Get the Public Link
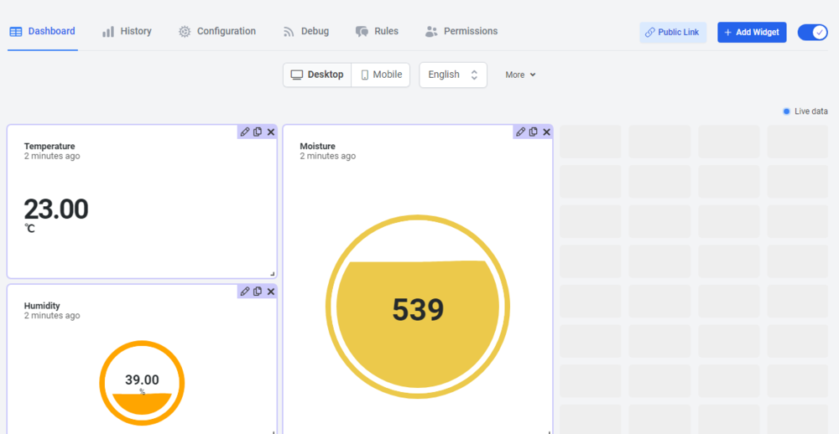 pyautogui.click(x=672, y=32)
